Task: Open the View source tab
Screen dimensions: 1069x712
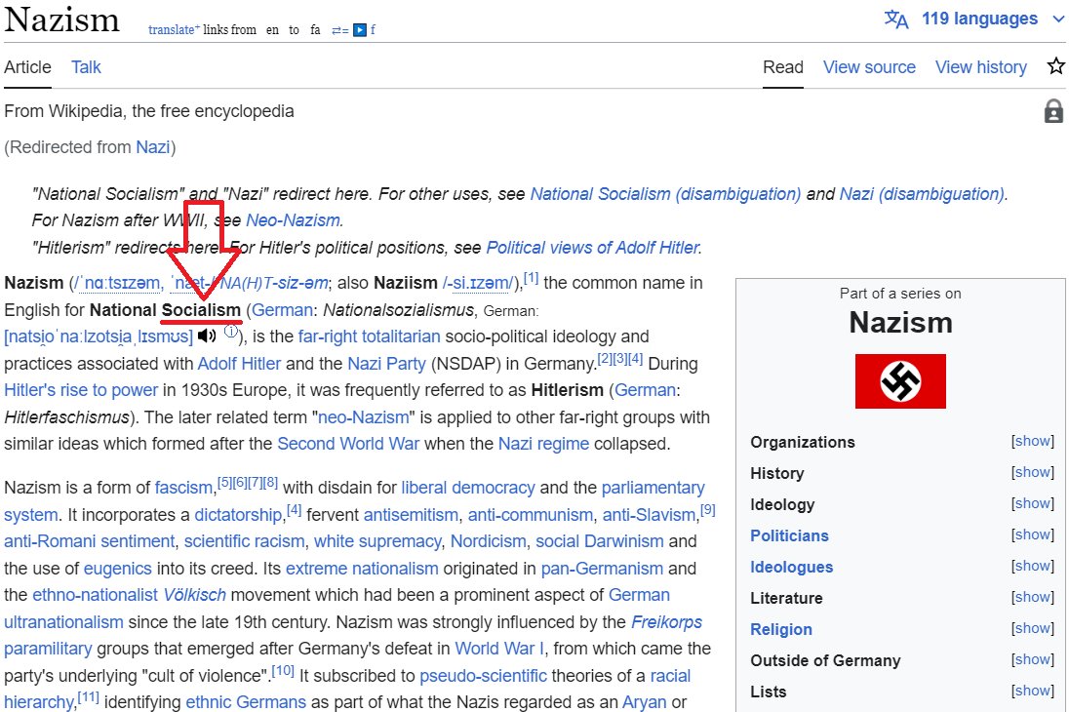Action: (x=869, y=67)
